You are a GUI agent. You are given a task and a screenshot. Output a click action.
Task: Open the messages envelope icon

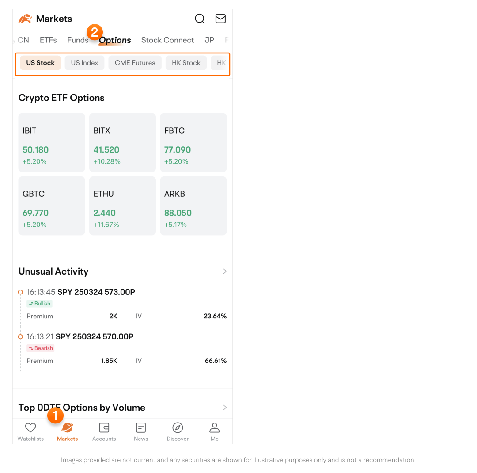coord(220,19)
